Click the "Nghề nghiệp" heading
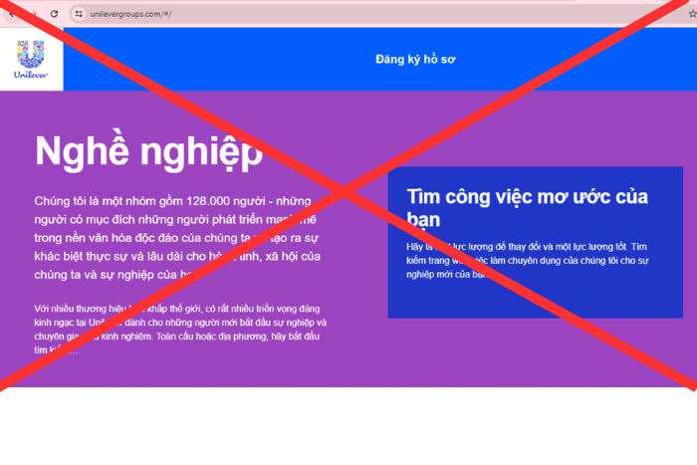The height and width of the screenshot is (465, 697). tap(149, 151)
